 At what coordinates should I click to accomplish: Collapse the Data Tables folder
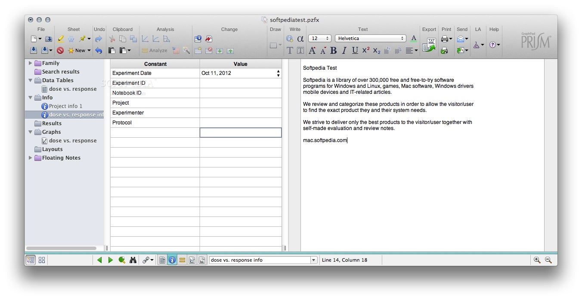pyautogui.click(x=30, y=80)
